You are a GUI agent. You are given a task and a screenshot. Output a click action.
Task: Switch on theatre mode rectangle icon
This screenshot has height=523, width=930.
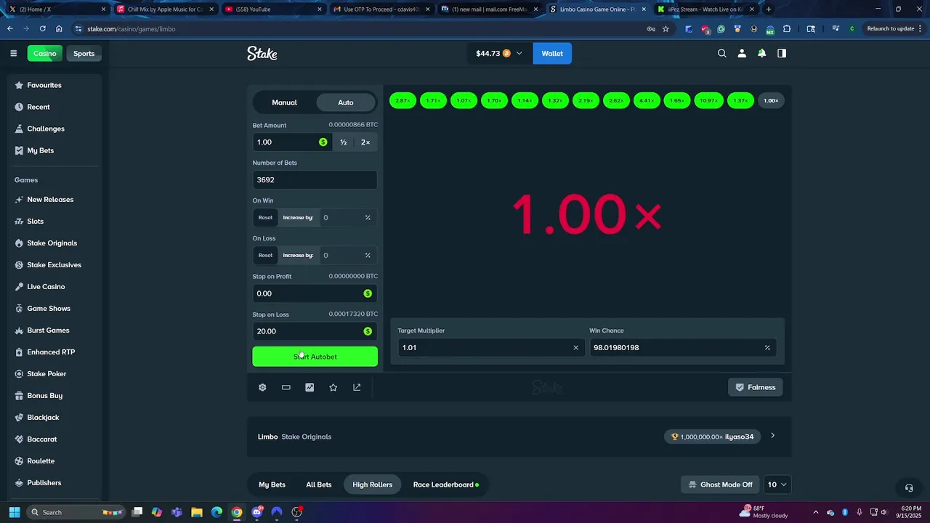286,387
